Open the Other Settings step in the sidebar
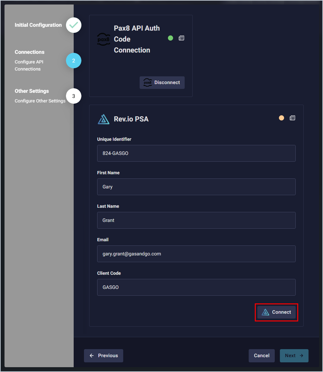Image resolution: width=323 pixels, height=372 pixels. pos(32,91)
